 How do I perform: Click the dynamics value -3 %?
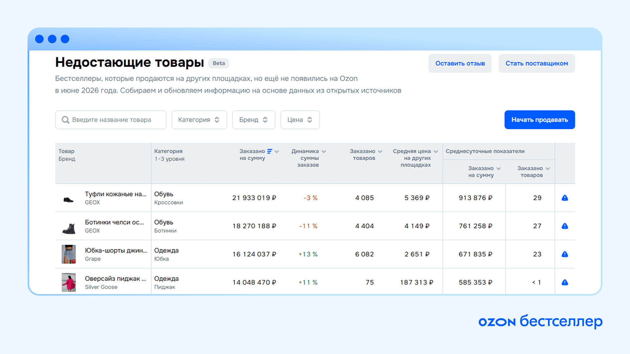pos(310,198)
